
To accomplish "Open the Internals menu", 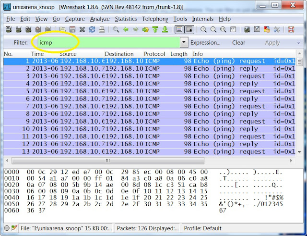I will coord(202,19).
